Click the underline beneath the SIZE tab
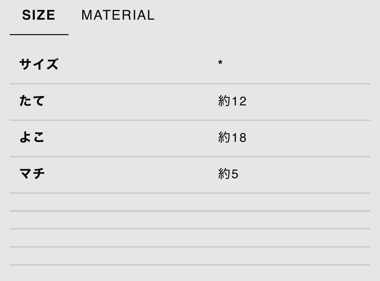380x281 pixels. [39, 34]
